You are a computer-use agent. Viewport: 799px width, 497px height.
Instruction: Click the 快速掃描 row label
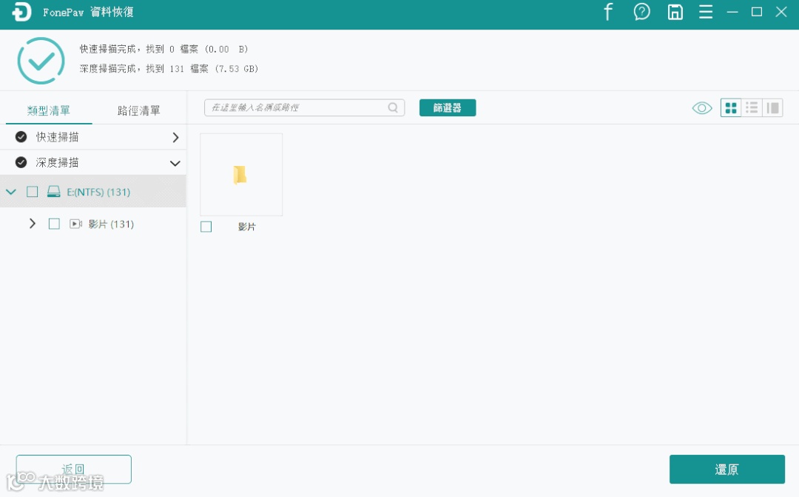click(57, 137)
